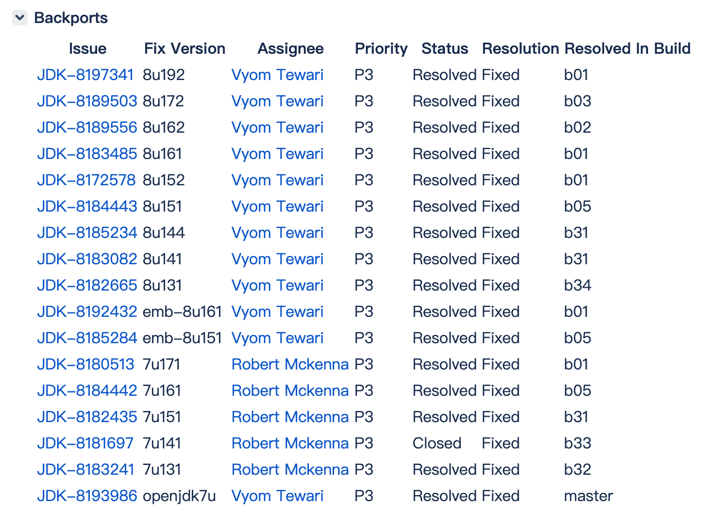The height and width of the screenshot is (523, 721).
Task: Open the emb-8u161 backport JDK-8192432
Action: [x=87, y=311]
